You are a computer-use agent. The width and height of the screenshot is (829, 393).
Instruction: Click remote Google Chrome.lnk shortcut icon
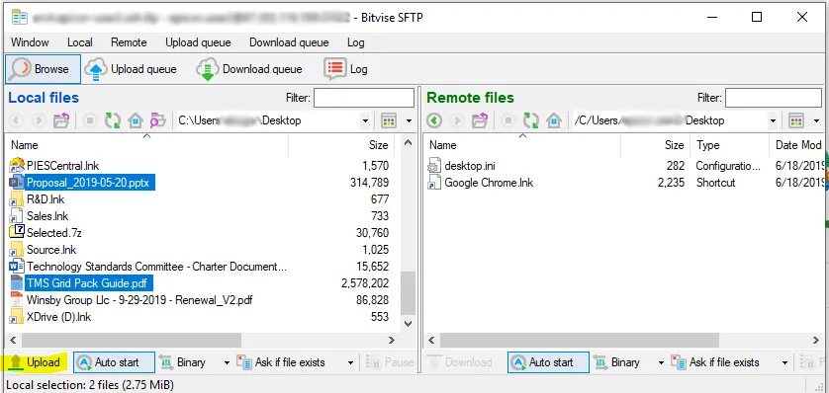point(434,183)
